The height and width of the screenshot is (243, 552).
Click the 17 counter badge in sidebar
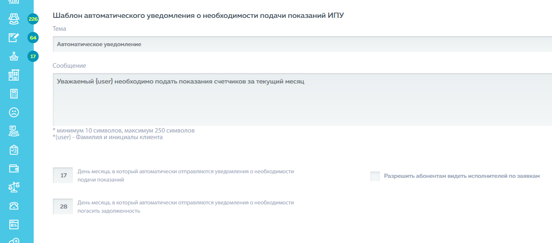(33, 56)
